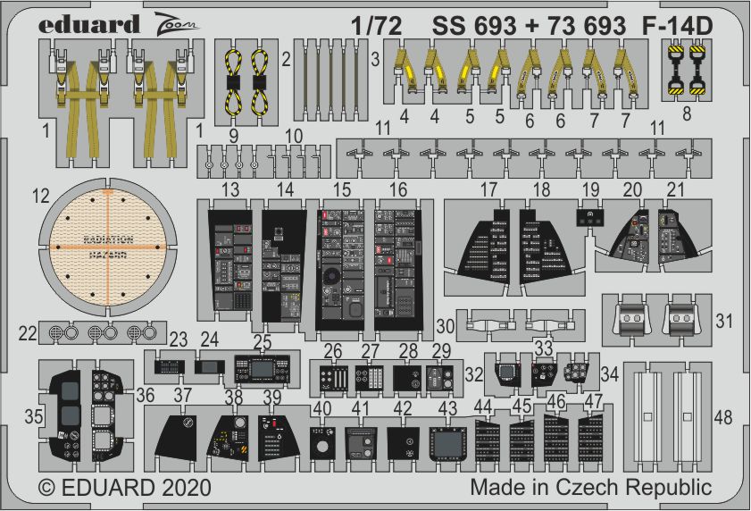Image resolution: width=751 pixels, height=511 pixels.
Task: Select the round dial panel part 40
Action: pyautogui.click(x=322, y=441)
